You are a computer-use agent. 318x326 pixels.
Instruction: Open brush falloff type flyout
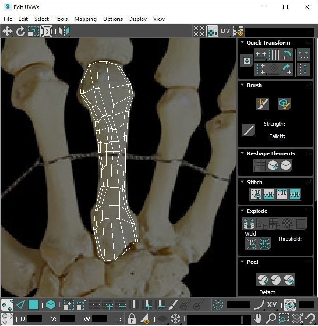[x=249, y=130]
